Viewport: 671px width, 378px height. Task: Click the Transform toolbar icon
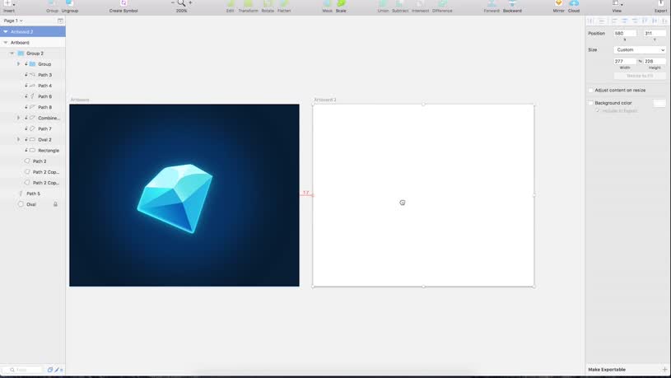(248, 3)
